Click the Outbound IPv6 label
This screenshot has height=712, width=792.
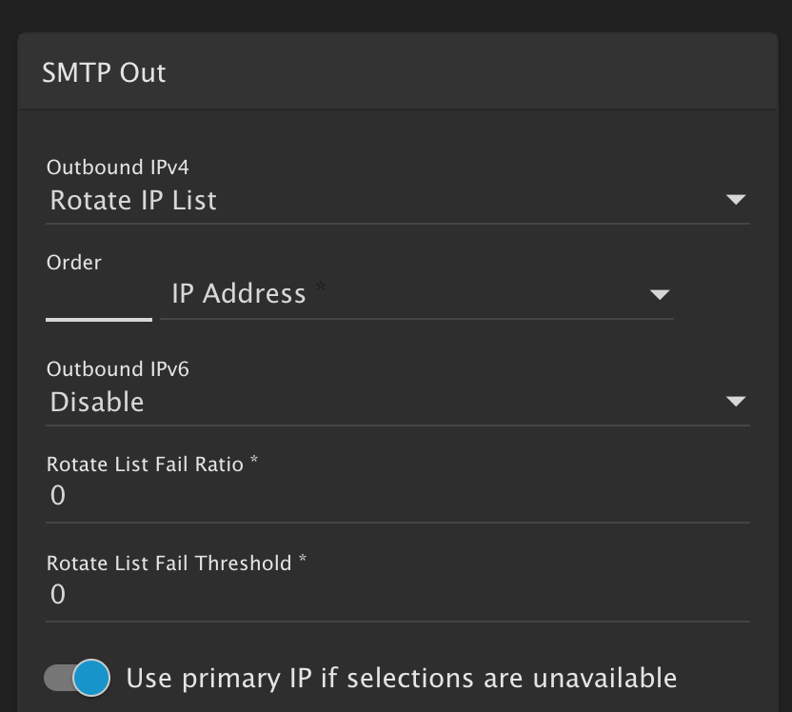pyautogui.click(x=118, y=369)
